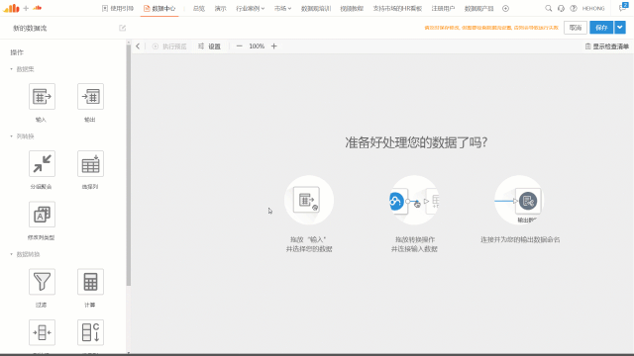Click the 取消 cancel button
The height and width of the screenshot is (356, 634).
(576, 28)
